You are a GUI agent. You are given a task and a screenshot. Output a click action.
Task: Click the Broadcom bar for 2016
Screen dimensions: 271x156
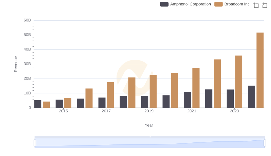[x=89, y=98]
